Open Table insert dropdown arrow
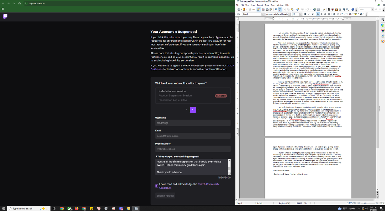385x211 pixels. (x=321, y=9)
